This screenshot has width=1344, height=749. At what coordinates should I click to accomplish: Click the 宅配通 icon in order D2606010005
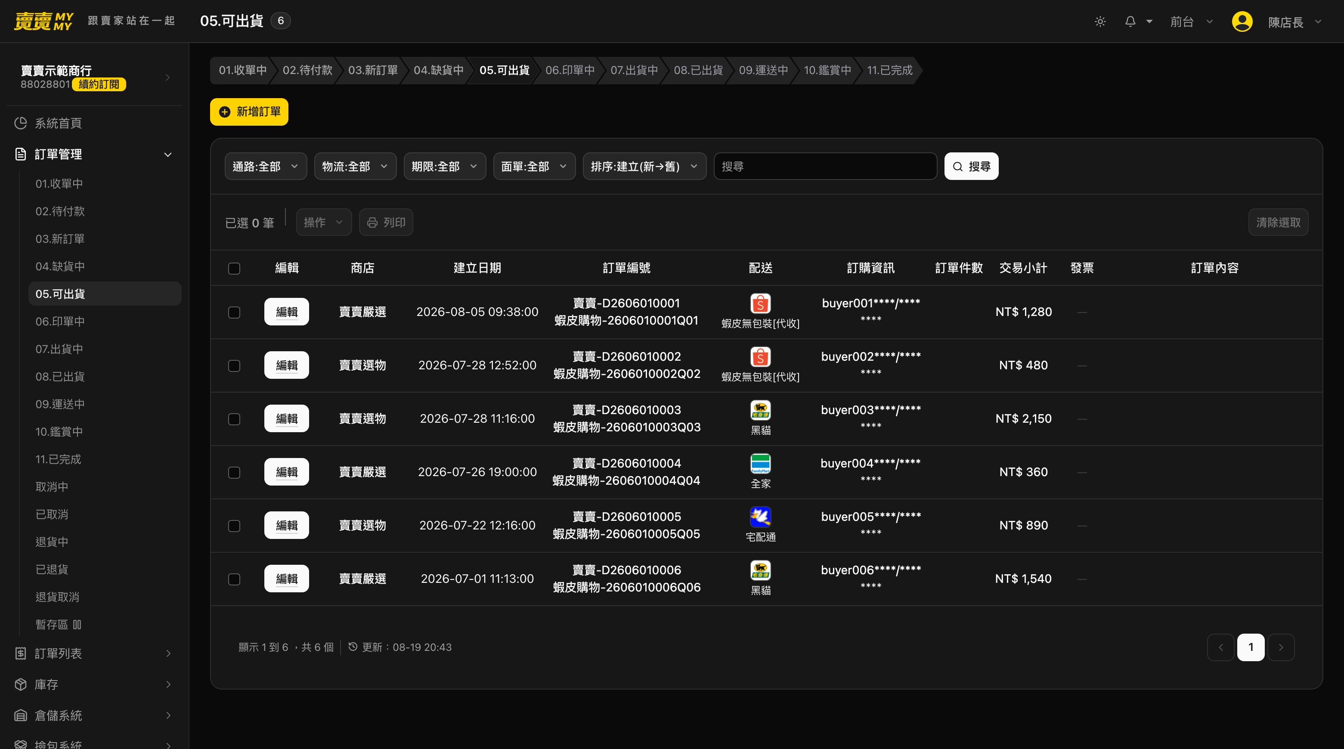[x=760, y=517]
